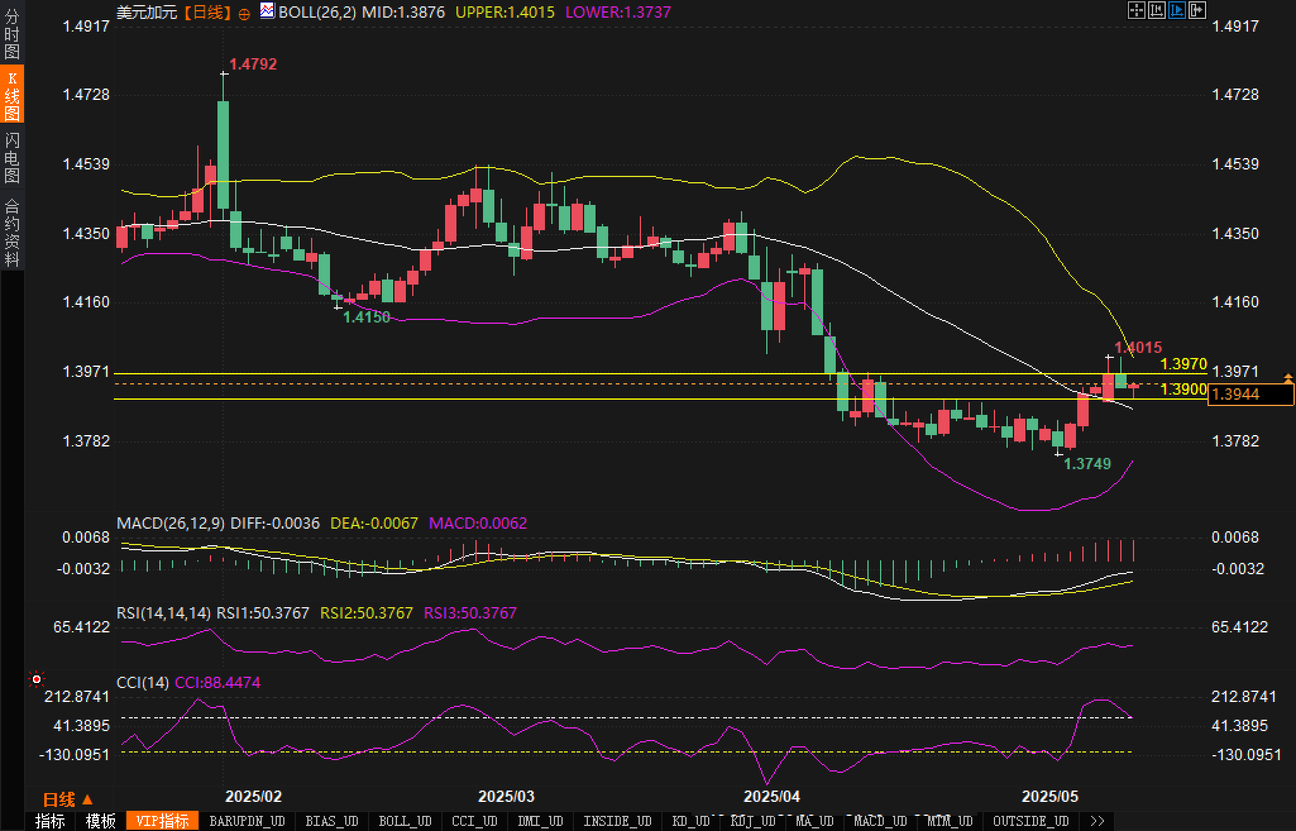Image resolution: width=1296 pixels, height=831 pixels.
Task: Click the 2025/02 date axis label
Action: (x=254, y=796)
